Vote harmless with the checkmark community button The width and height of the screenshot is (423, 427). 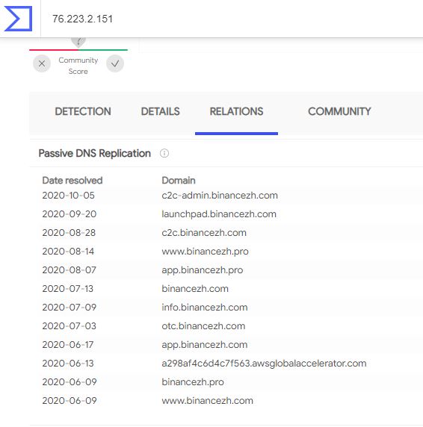[115, 63]
